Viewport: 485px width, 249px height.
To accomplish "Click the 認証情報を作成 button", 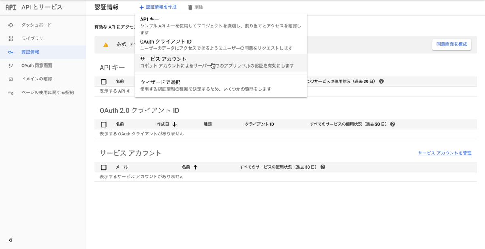I will pyautogui.click(x=158, y=7).
